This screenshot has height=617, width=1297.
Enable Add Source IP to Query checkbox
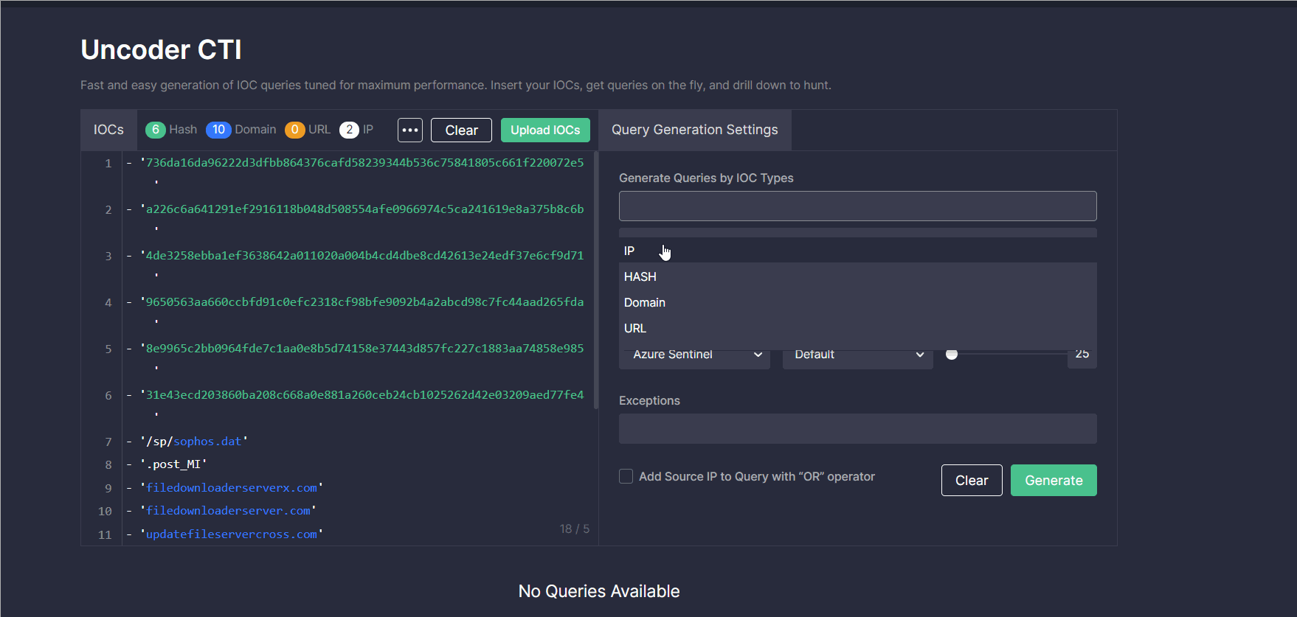[x=626, y=476]
